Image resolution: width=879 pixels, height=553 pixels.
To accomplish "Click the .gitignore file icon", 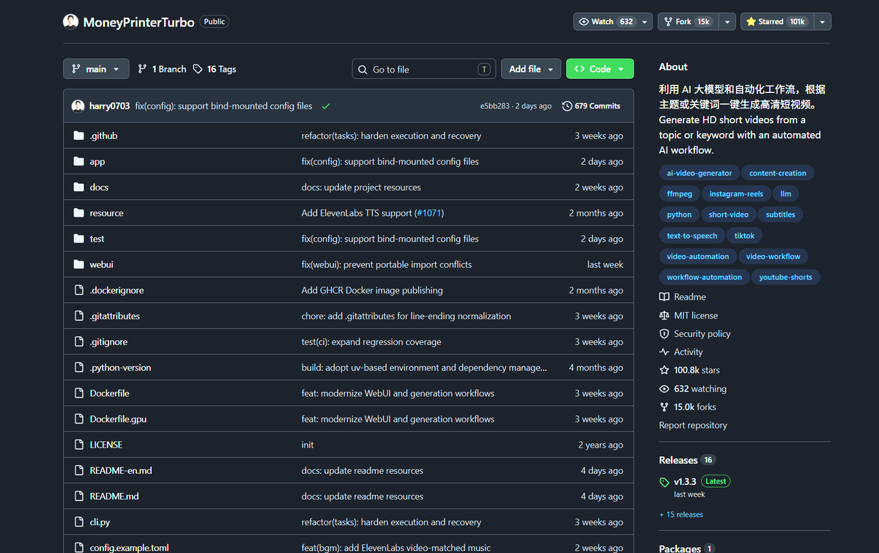I will [x=79, y=341].
